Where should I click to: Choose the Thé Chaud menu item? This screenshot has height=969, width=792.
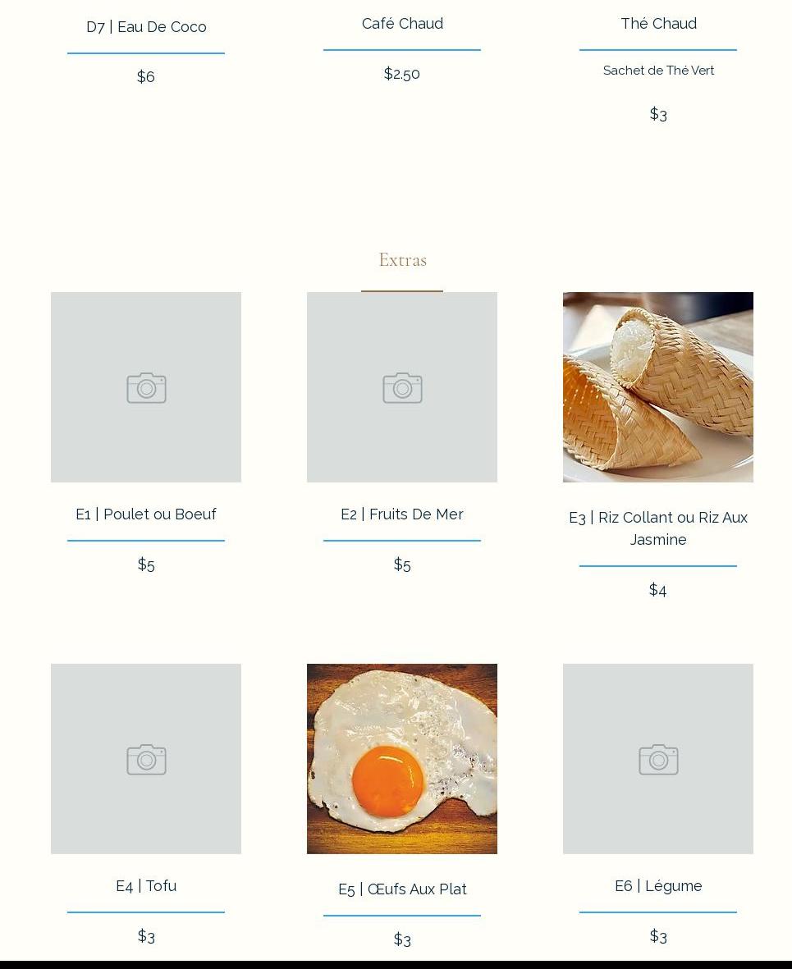[x=658, y=24]
